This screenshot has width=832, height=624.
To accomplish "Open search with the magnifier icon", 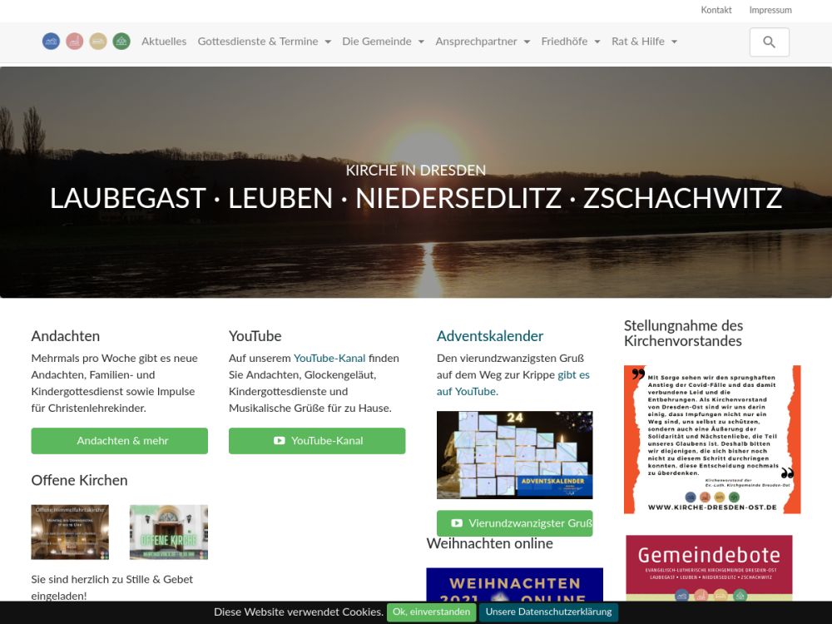I will point(769,42).
